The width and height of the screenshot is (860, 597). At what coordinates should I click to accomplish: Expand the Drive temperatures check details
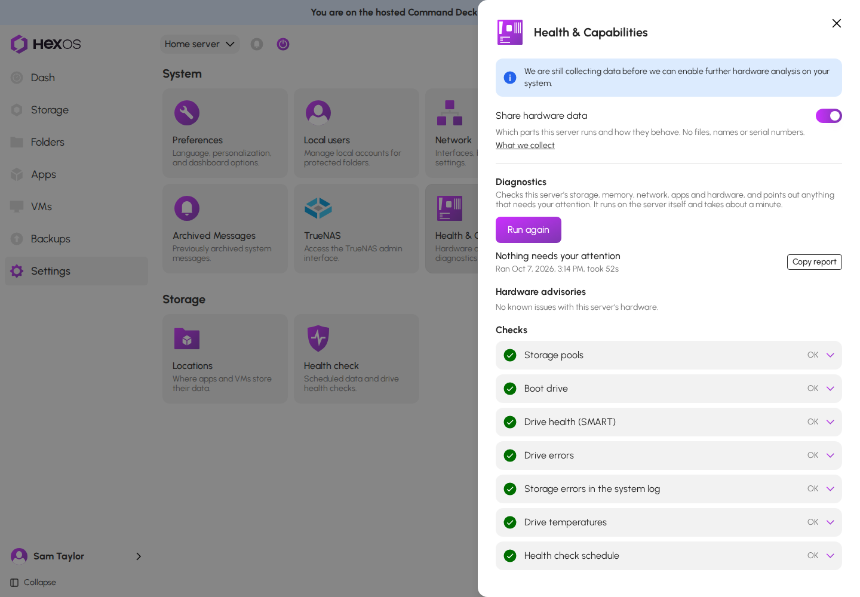(830, 522)
